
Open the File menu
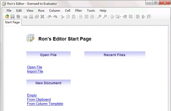click(x=9, y=11)
